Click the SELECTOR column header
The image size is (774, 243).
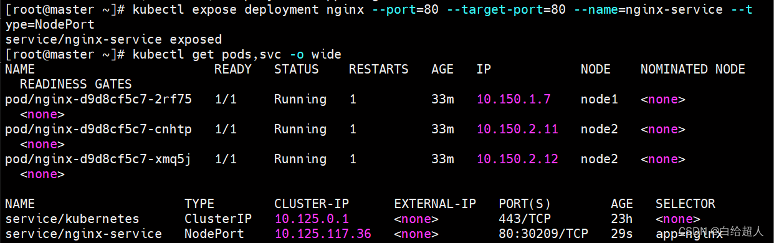686,204
